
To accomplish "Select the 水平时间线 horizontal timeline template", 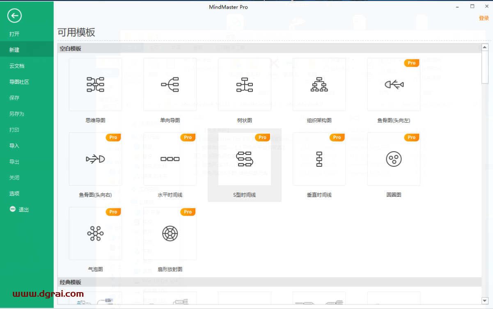I will pyautogui.click(x=170, y=159).
